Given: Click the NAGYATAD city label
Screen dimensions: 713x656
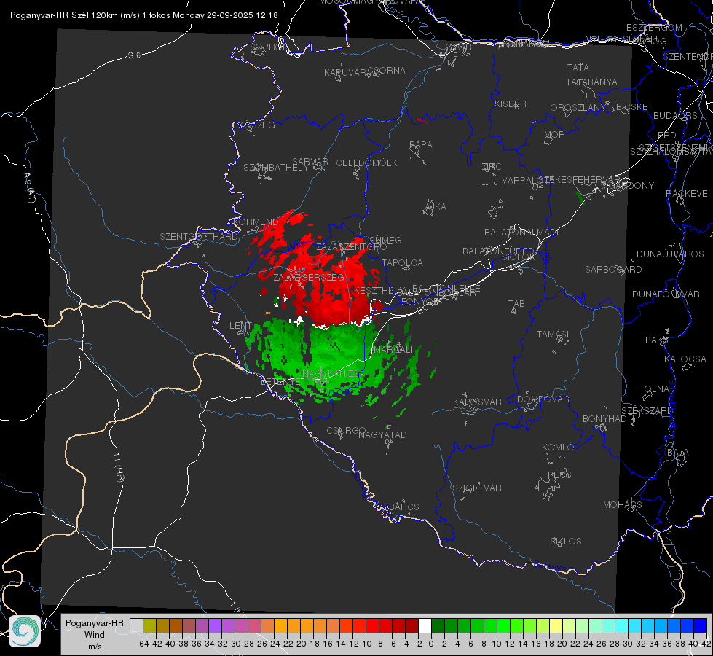Looking at the screenshot, I should tap(382, 434).
